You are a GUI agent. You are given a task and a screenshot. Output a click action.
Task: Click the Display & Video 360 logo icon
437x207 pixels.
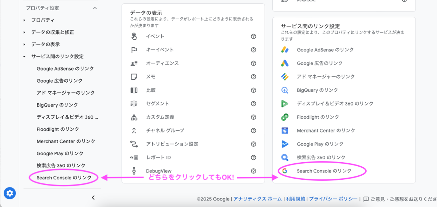pyautogui.click(x=285, y=104)
